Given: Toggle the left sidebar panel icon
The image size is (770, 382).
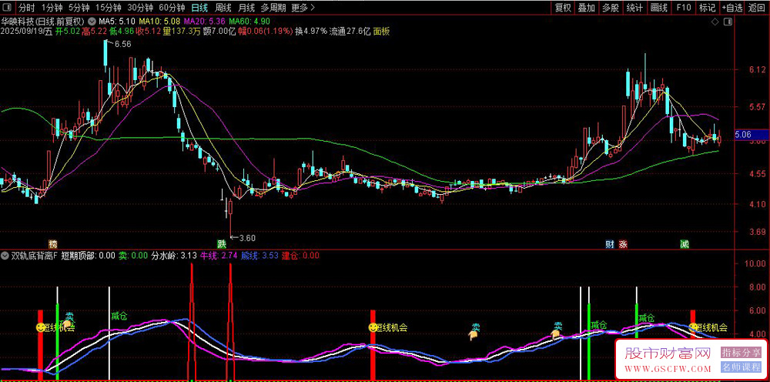Looking at the screenshot, I should pyautogui.click(x=8, y=8).
